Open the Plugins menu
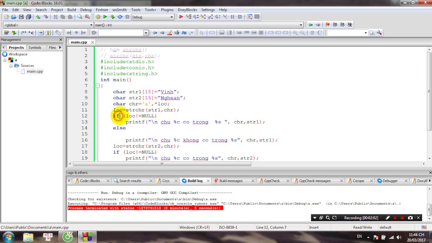Viewport: 432px width, 243px height. coord(167,10)
